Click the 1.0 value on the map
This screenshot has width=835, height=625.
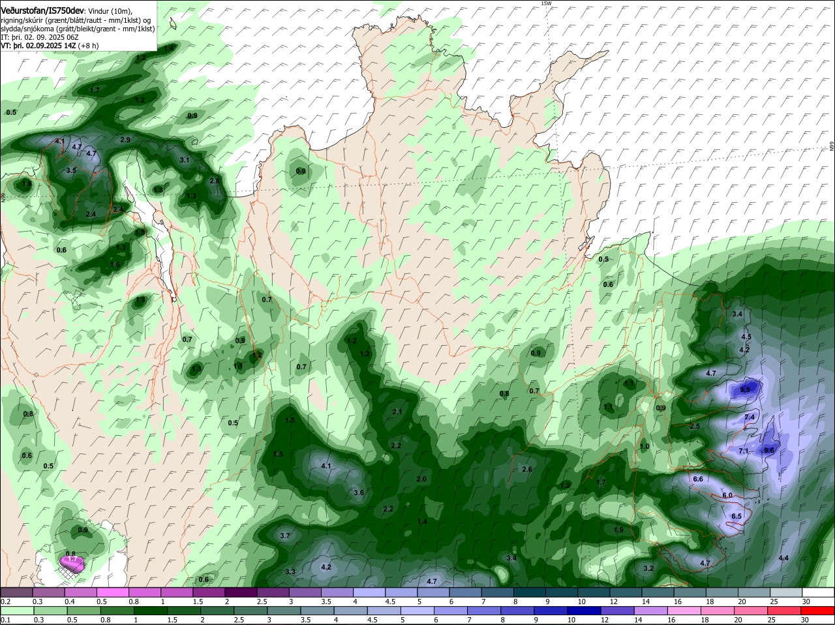click(x=645, y=446)
